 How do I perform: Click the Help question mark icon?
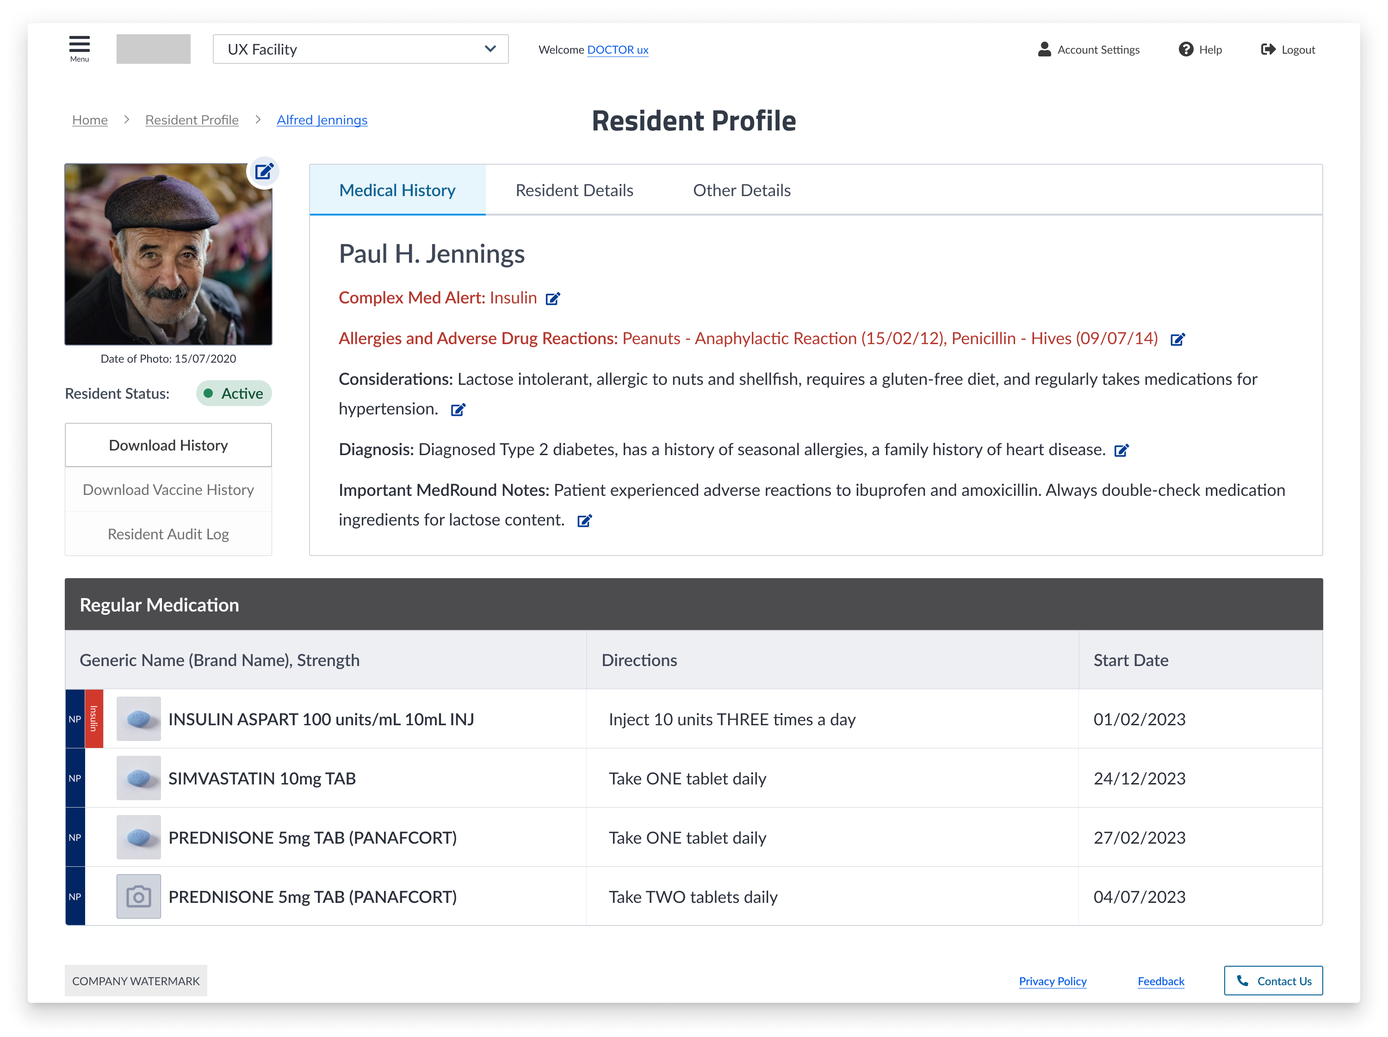click(1186, 49)
